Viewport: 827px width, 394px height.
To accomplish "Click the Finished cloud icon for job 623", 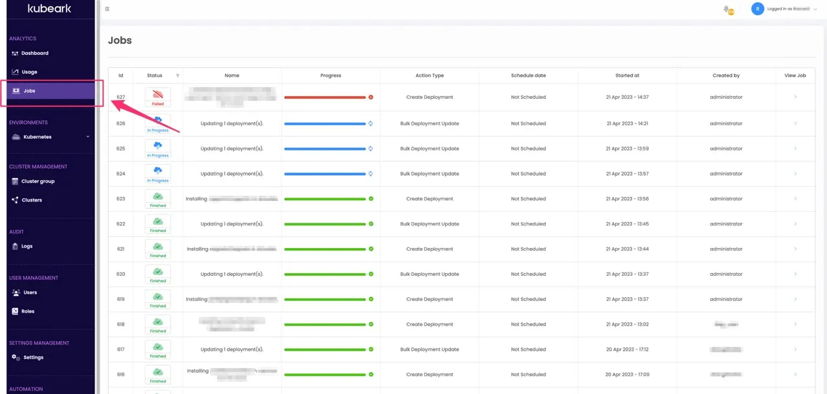I will click(158, 196).
